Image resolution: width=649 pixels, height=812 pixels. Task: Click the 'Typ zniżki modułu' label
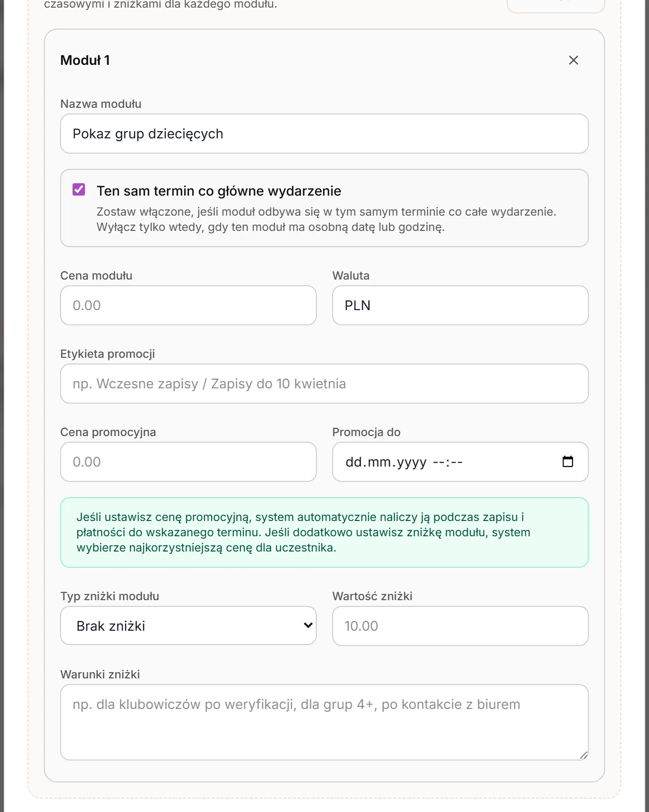coord(110,596)
